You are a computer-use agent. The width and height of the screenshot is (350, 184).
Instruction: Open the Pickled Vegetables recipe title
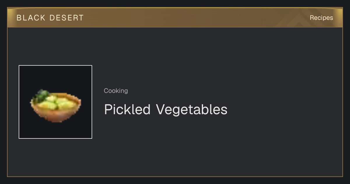tap(166, 110)
